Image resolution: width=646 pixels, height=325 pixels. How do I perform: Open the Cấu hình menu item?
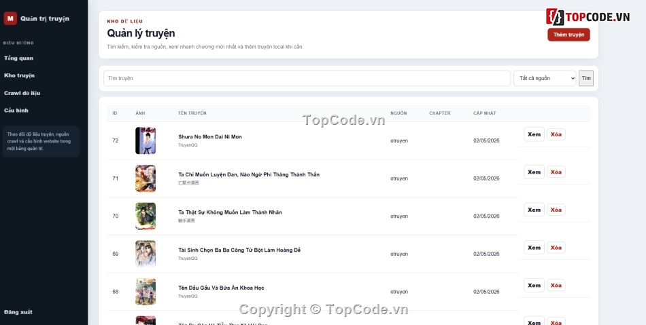[16, 110]
